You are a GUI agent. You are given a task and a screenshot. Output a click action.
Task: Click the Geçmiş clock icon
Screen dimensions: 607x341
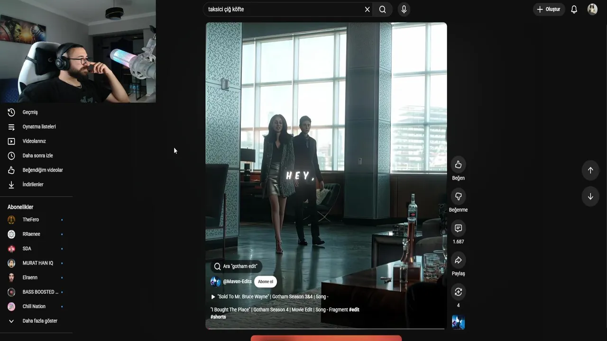pos(11,112)
